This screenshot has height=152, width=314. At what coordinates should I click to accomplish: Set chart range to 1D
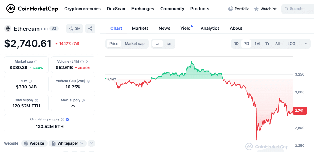click(236, 44)
